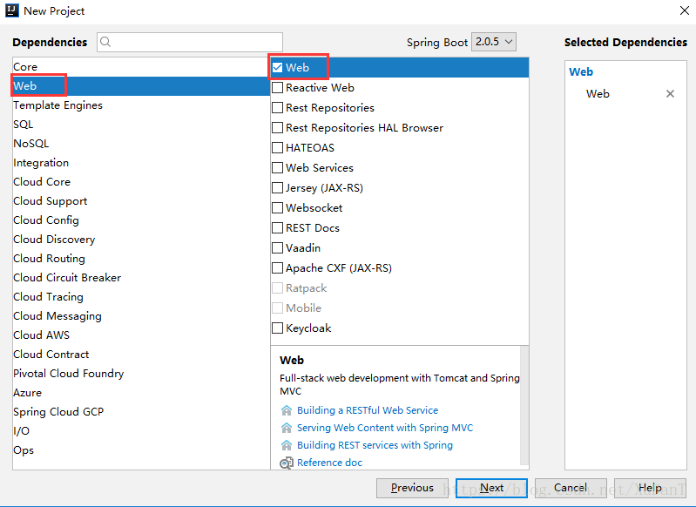Click the Reference doc icon

(x=287, y=463)
